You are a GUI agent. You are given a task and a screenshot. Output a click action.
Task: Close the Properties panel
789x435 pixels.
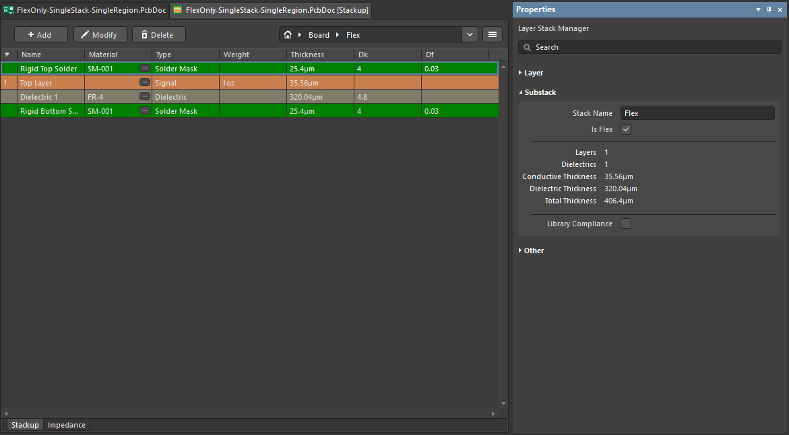(x=780, y=9)
